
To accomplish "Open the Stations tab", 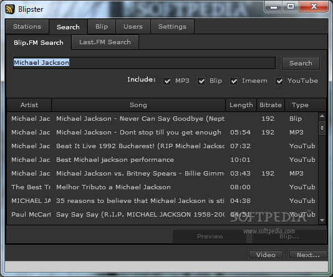I will [27, 27].
